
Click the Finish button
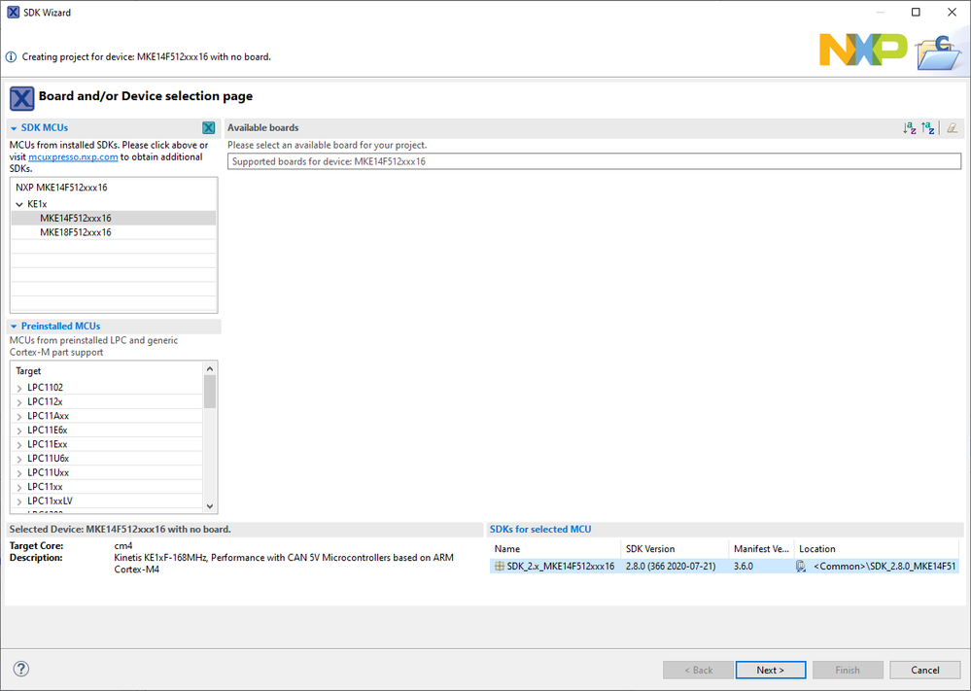848,670
